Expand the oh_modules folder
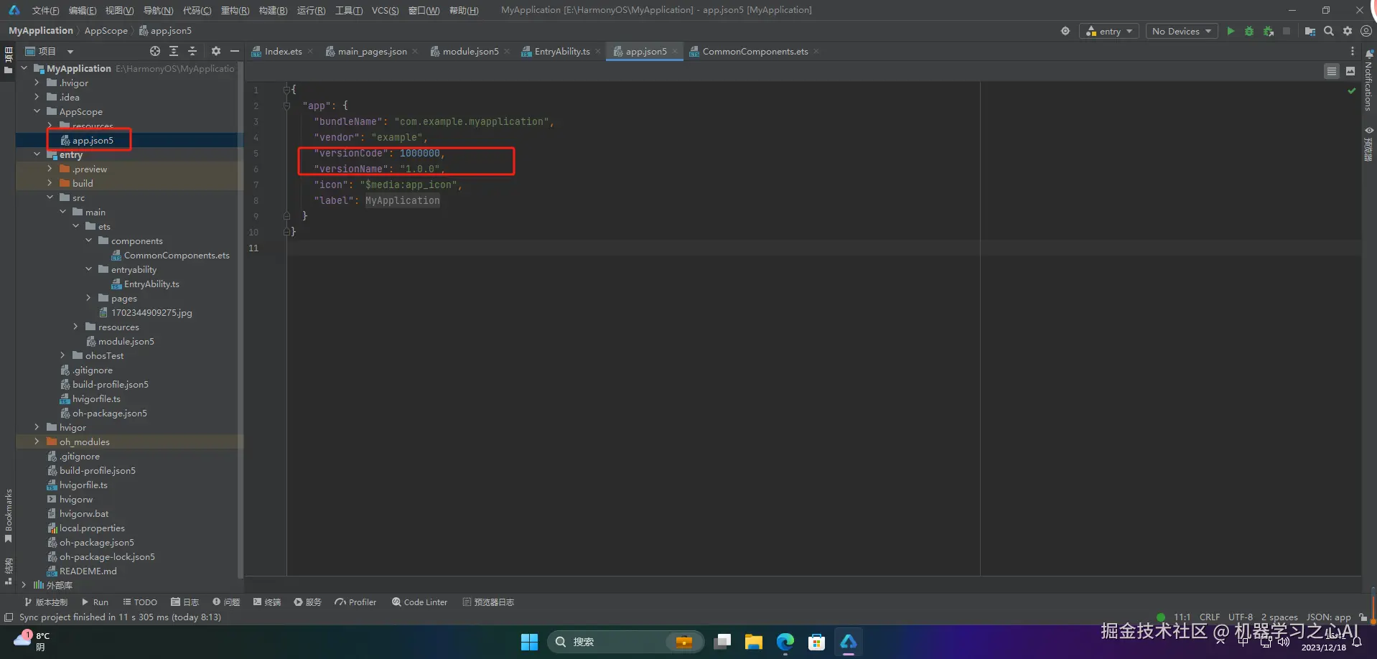 click(37, 441)
